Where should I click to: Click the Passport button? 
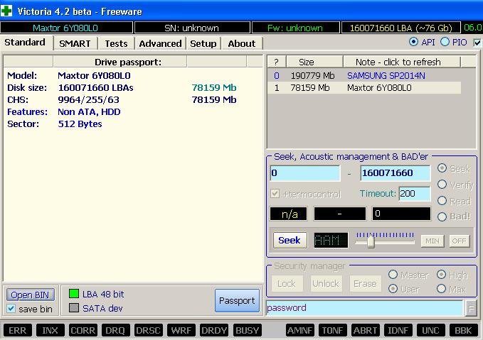coord(237,300)
